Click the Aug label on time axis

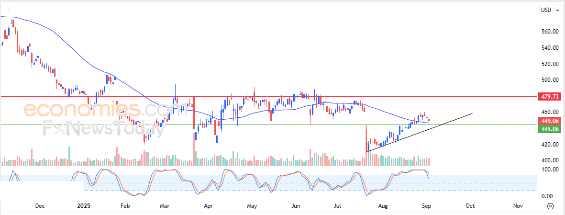pyautogui.click(x=383, y=206)
